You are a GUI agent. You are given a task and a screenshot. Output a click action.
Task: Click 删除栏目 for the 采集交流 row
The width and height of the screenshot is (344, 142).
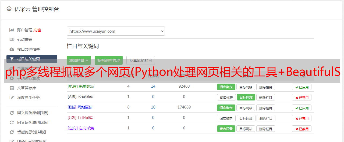click(x=265, y=87)
